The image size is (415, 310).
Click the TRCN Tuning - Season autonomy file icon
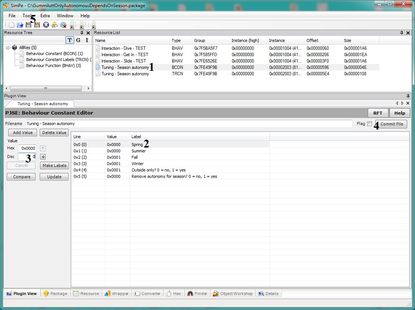pos(98,73)
